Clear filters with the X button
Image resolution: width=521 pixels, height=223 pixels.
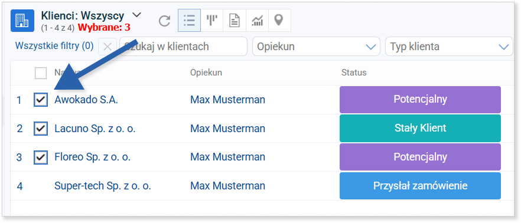click(108, 47)
